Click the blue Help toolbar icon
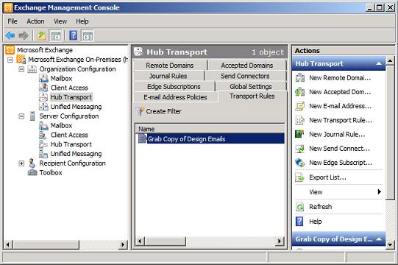398x265 pixels. point(73,35)
